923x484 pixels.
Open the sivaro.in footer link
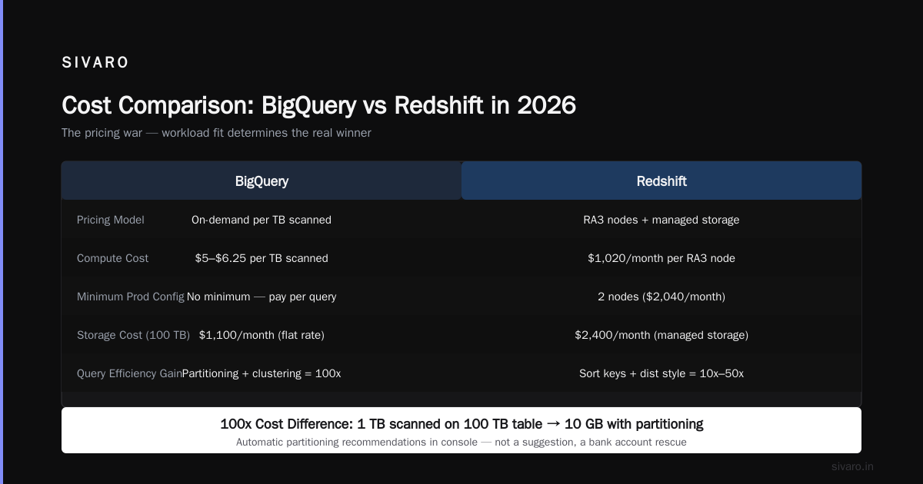point(852,466)
